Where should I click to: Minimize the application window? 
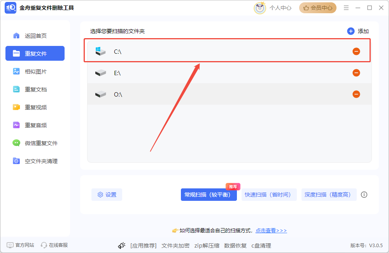click(x=358, y=8)
